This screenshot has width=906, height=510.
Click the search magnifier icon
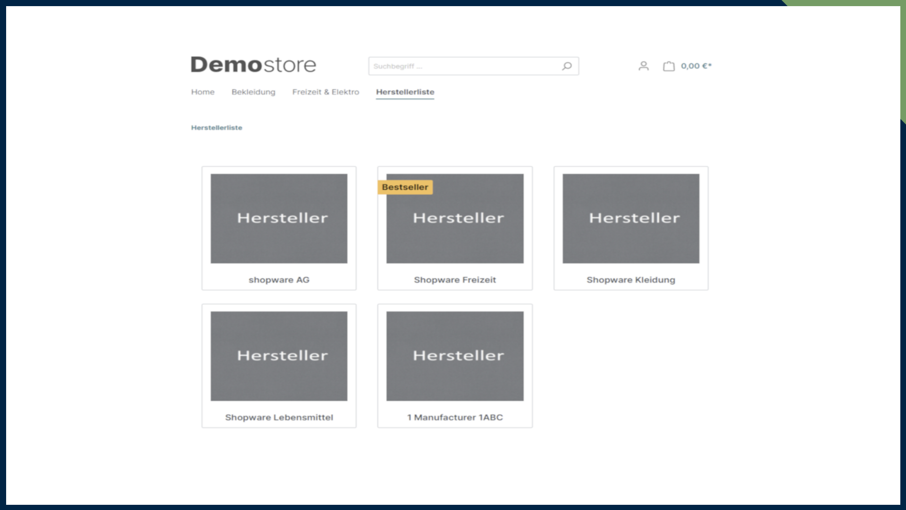coord(567,66)
